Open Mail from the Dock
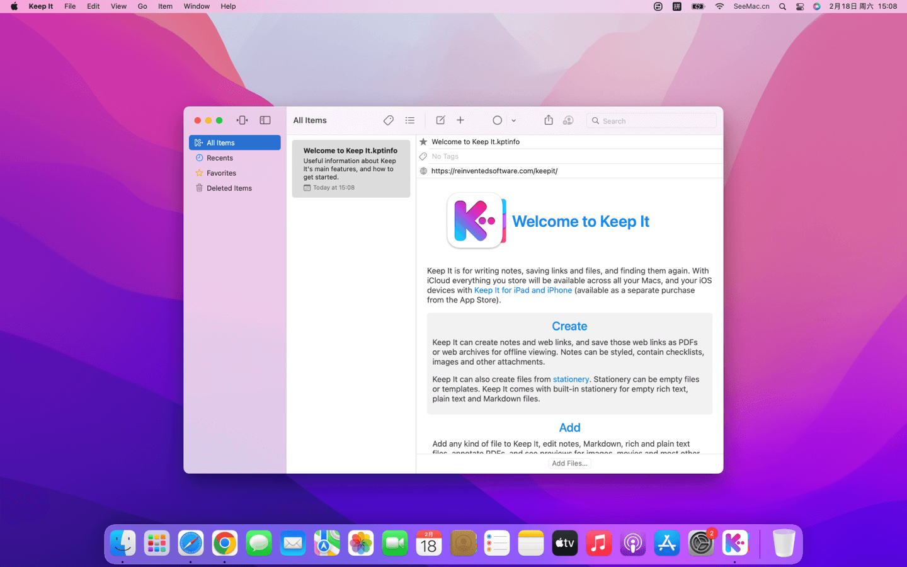Viewport: 907px width, 567px height. click(293, 543)
